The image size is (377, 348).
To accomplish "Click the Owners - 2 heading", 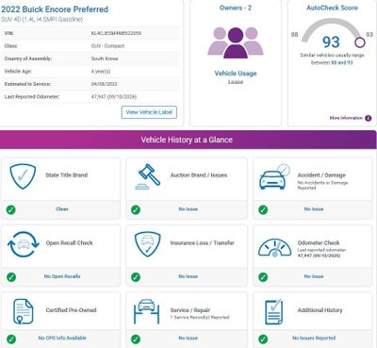I will [236, 8].
